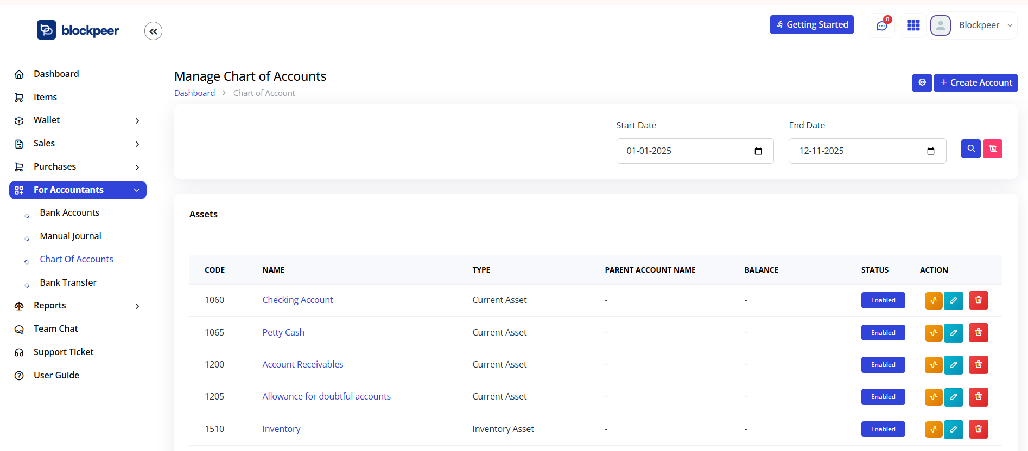1028x451 pixels.
Task: Open the apps grid menu icon
Action: [x=913, y=25]
